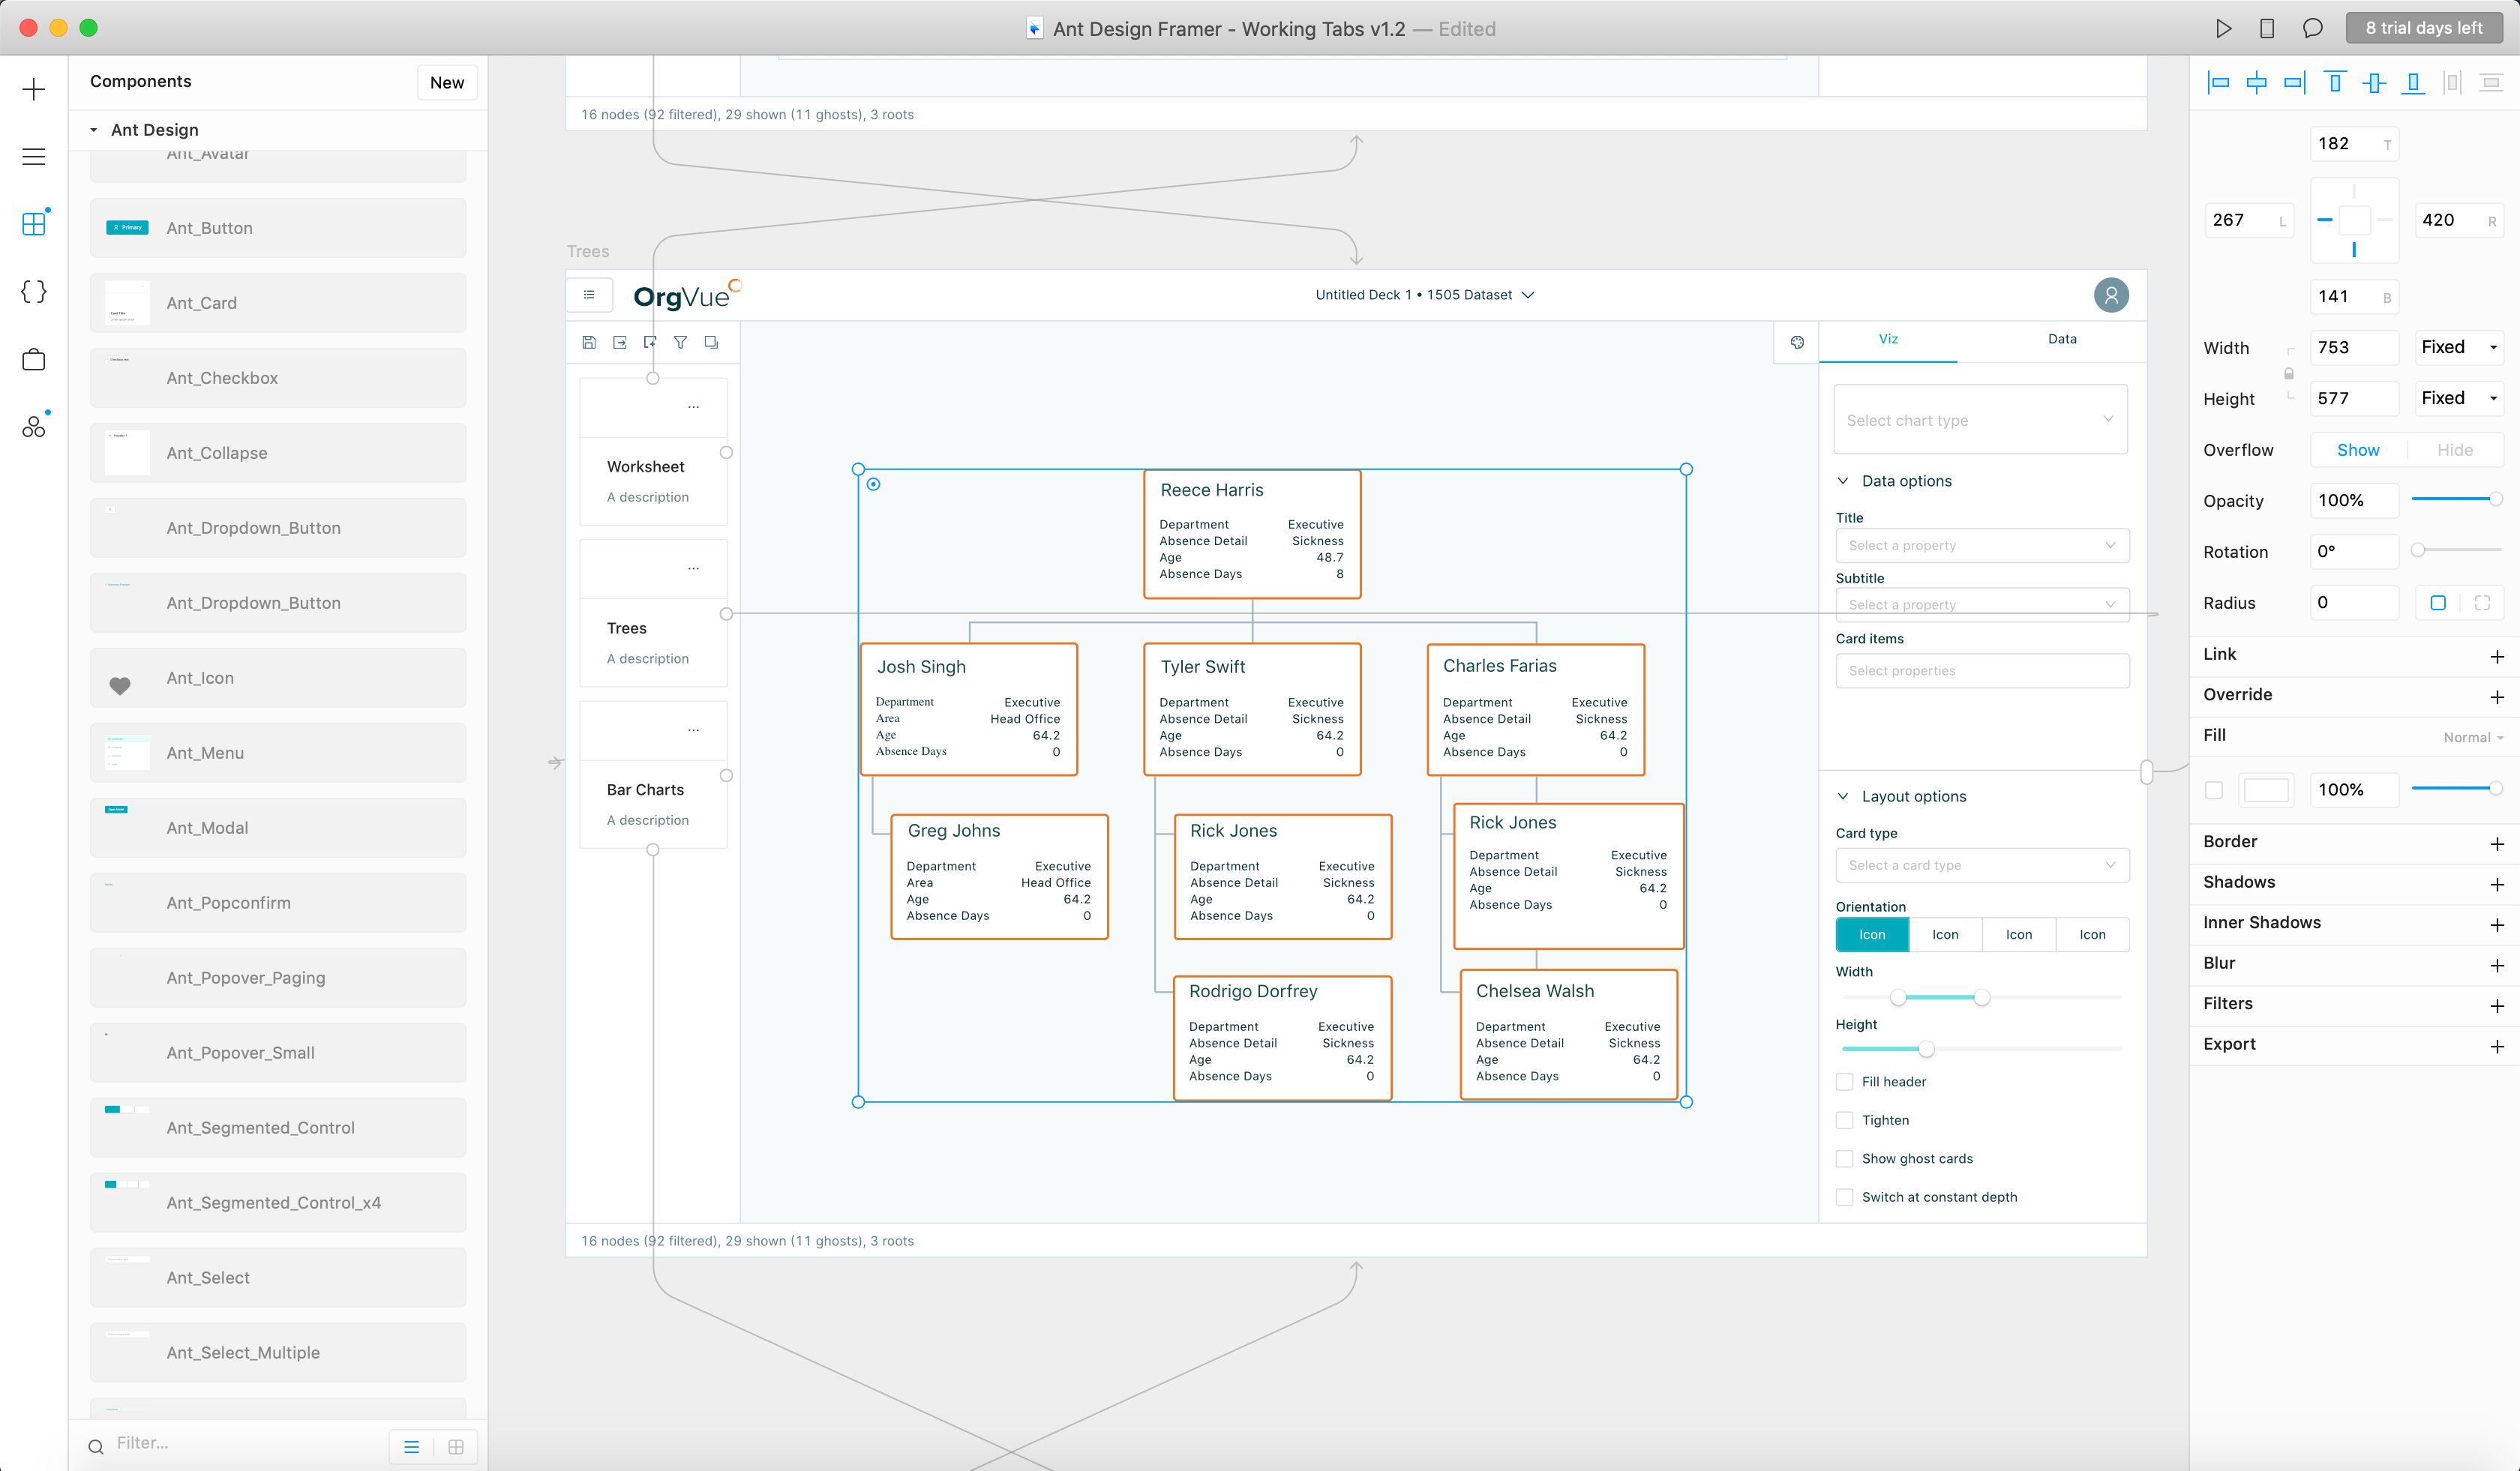Click the Align top edges icon

(x=2335, y=83)
